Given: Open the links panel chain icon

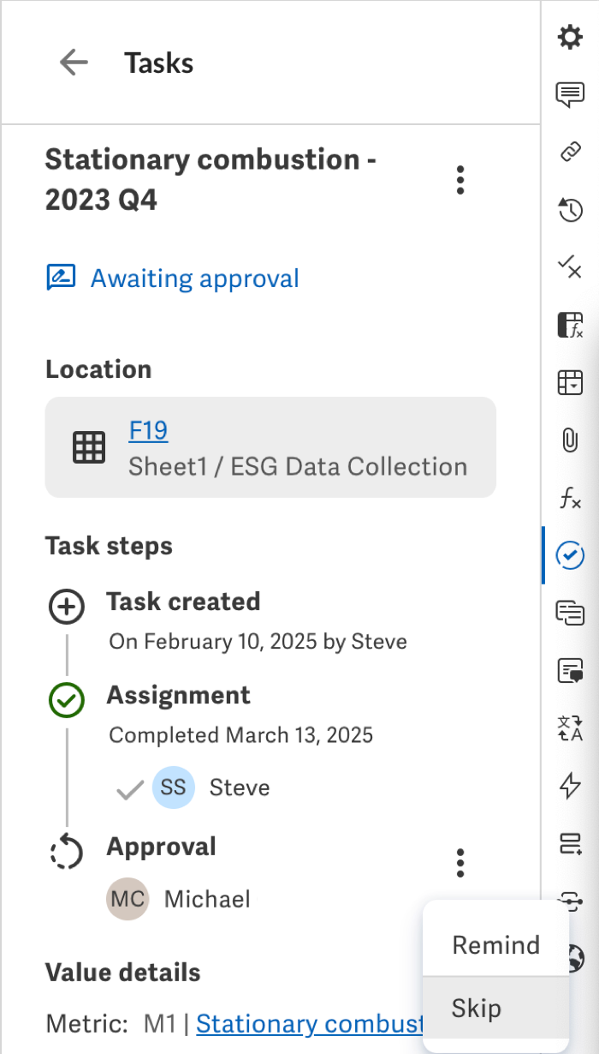Looking at the screenshot, I should [x=570, y=152].
